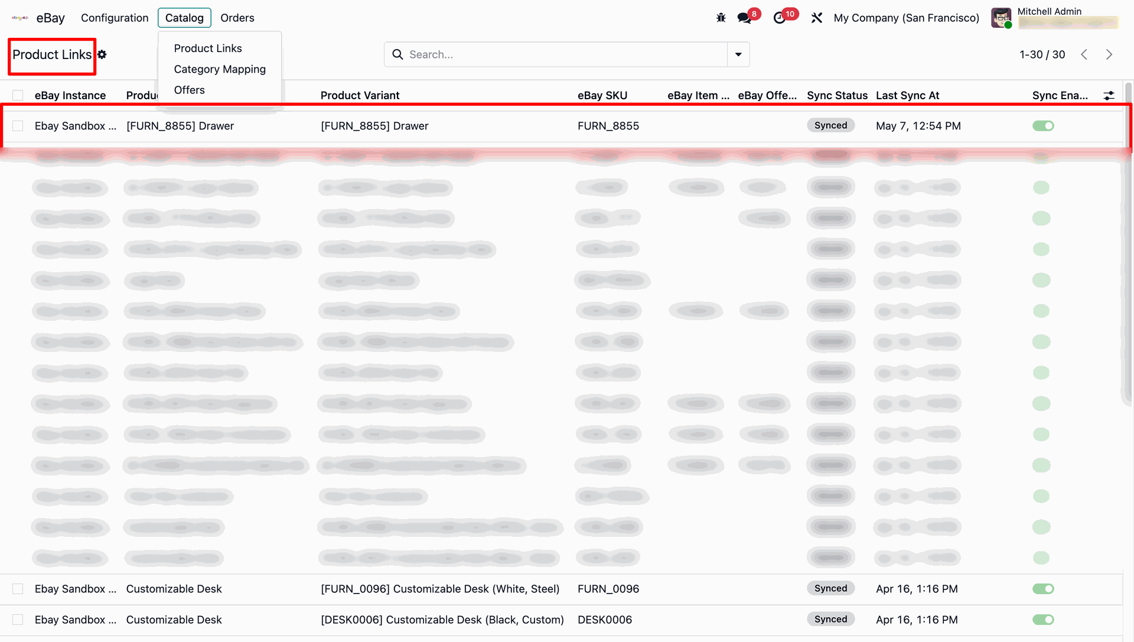
Task: Check the FURN_0096 row checkbox
Action: pyautogui.click(x=18, y=589)
